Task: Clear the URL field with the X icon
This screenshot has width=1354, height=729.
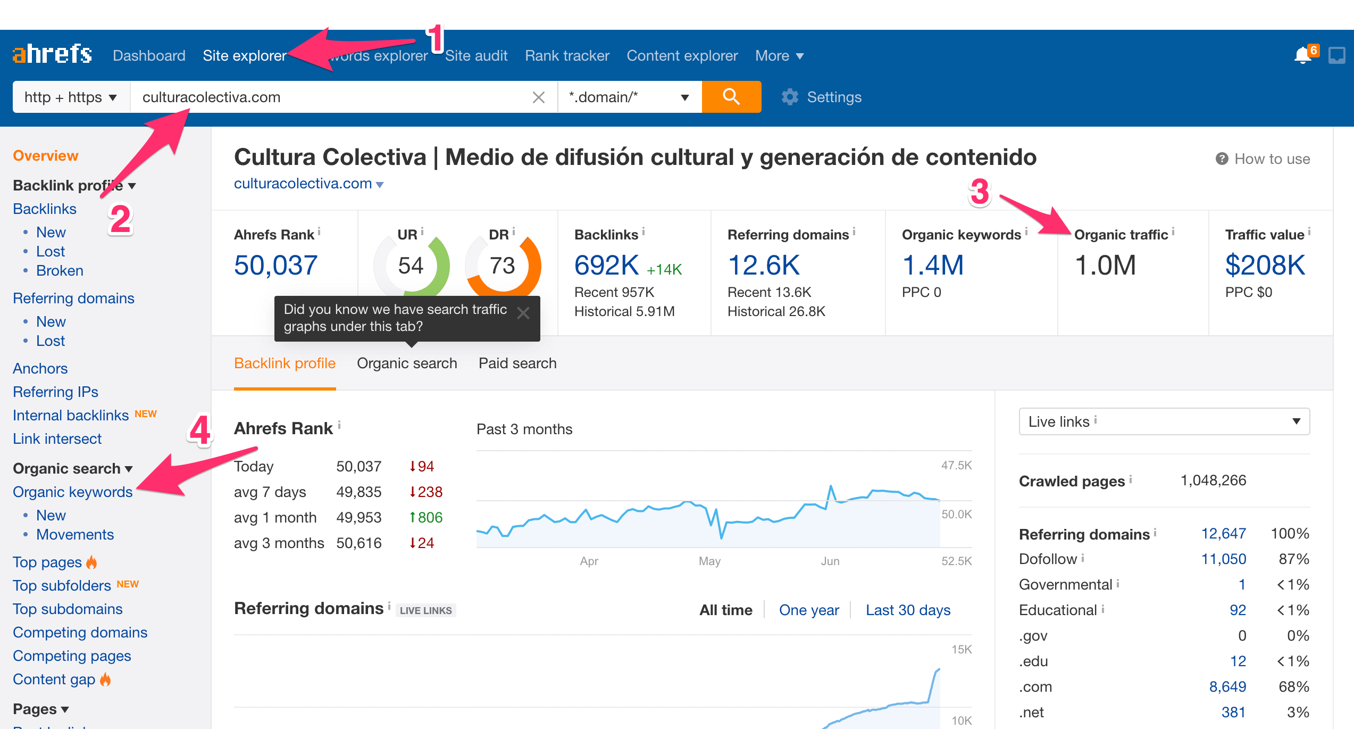Action: pyautogui.click(x=539, y=97)
